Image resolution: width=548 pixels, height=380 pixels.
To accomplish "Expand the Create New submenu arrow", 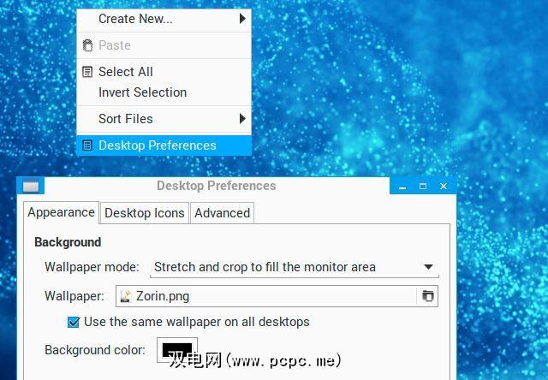I will click(242, 19).
